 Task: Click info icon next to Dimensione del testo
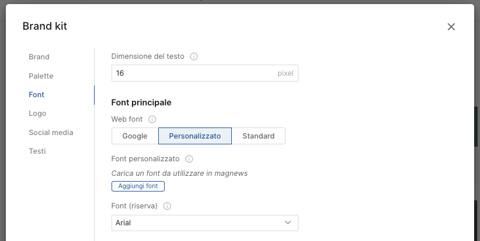[x=194, y=57]
